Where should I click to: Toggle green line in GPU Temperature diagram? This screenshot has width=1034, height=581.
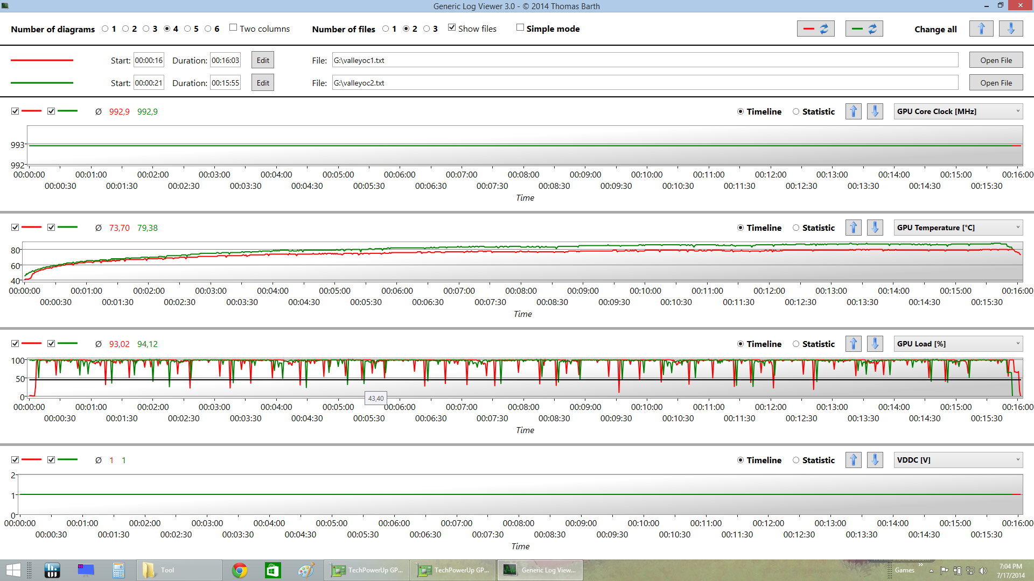click(x=51, y=228)
